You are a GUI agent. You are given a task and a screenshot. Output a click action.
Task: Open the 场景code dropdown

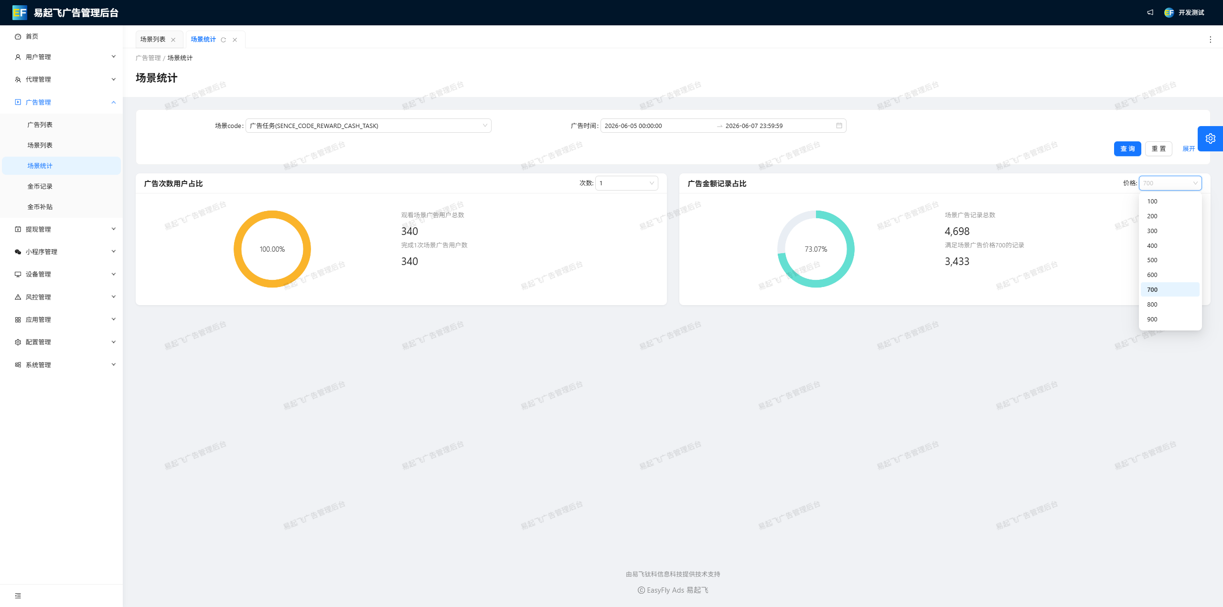[368, 126]
